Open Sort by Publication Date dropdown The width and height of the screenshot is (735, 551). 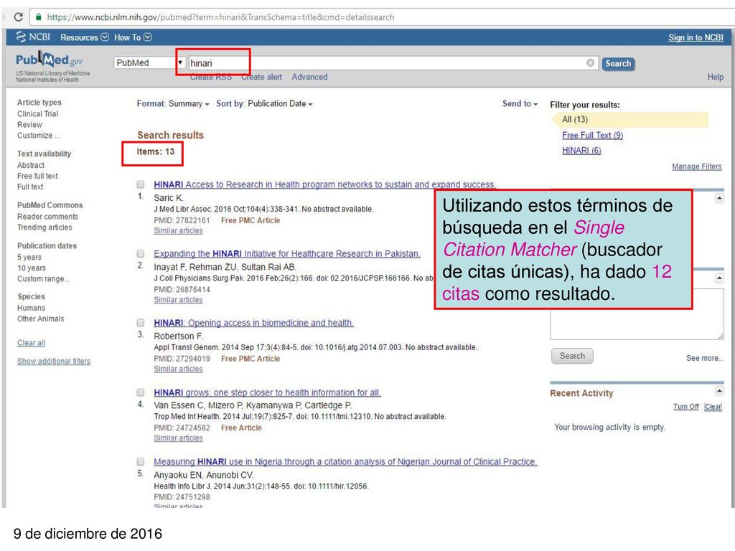point(264,103)
